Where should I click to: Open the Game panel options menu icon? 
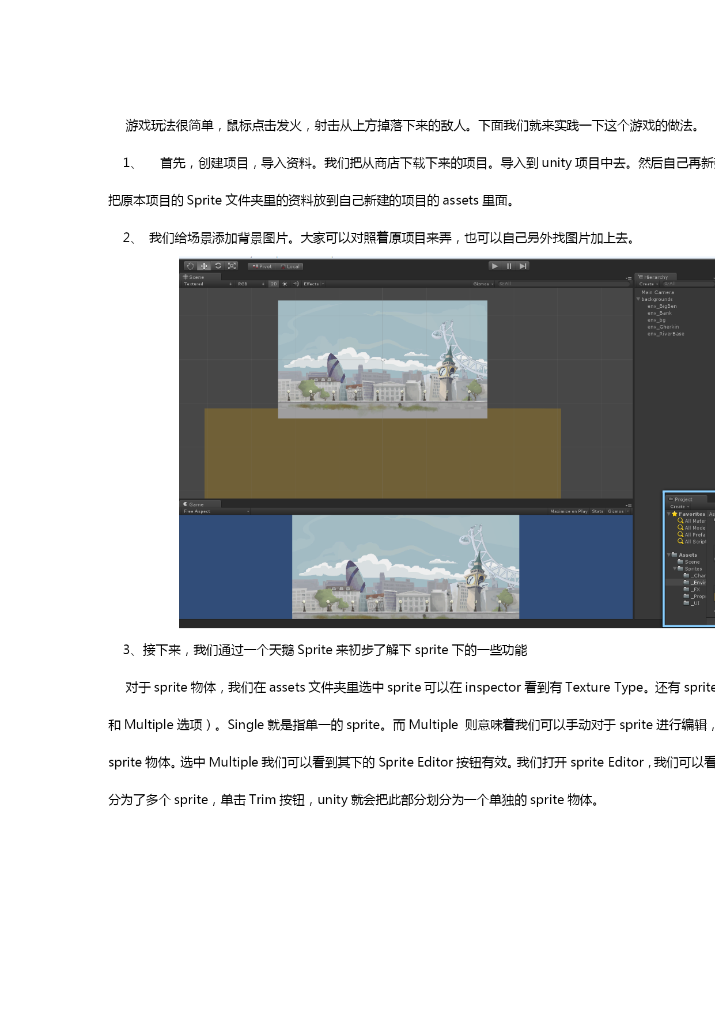click(629, 505)
